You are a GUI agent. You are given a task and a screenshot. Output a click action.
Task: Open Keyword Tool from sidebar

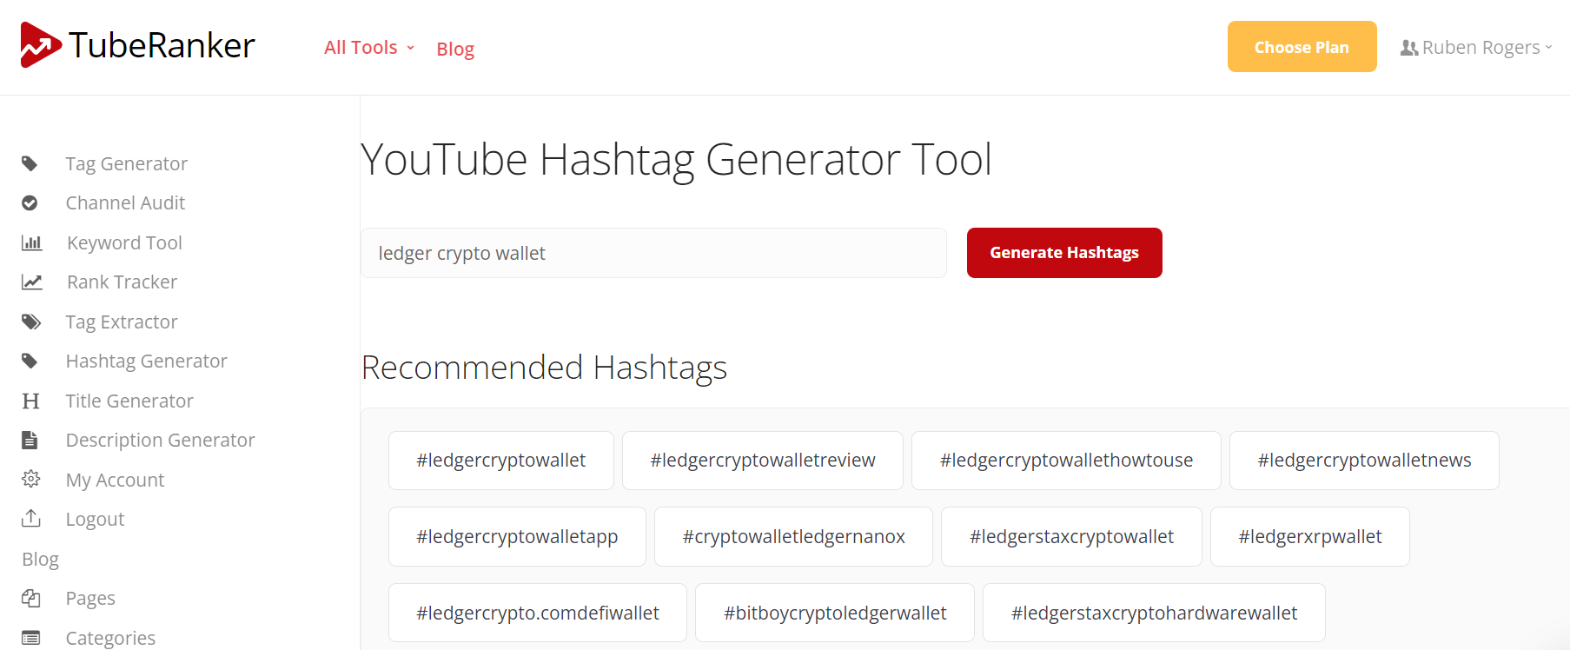(x=124, y=242)
